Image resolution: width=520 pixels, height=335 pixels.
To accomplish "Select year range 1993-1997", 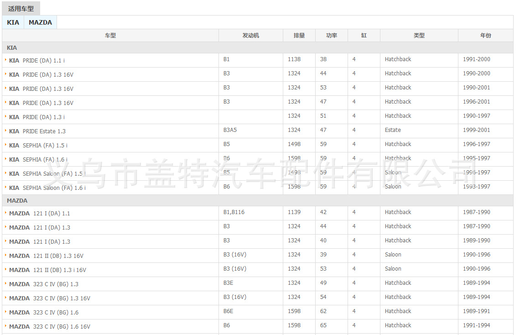I will pos(477,187).
